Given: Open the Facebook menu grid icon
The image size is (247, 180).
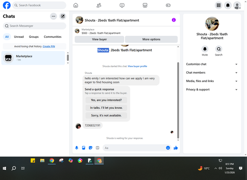Looking at the screenshot, I should coord(218,5).
